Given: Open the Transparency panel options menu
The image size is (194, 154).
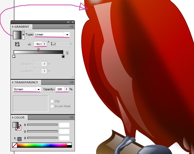Looking at the screenshot, I should (72, 83).
